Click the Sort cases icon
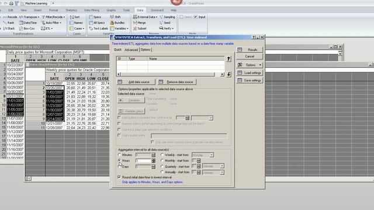This screenshot has height=210, width=374. (75, 17)
